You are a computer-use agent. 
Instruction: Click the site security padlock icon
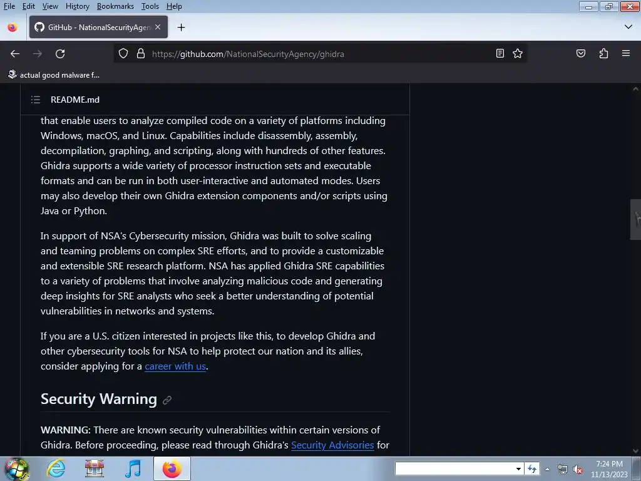point(141,54)
